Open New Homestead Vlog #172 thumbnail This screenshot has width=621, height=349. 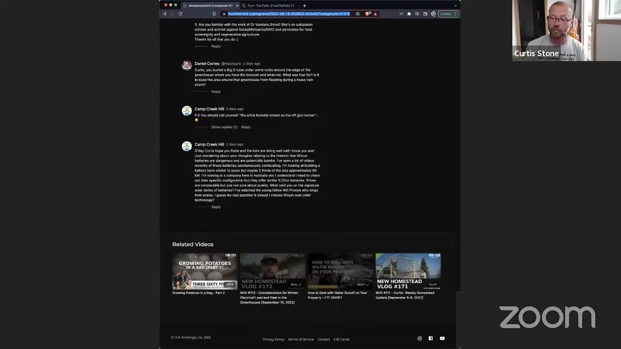tap(272, 271)
